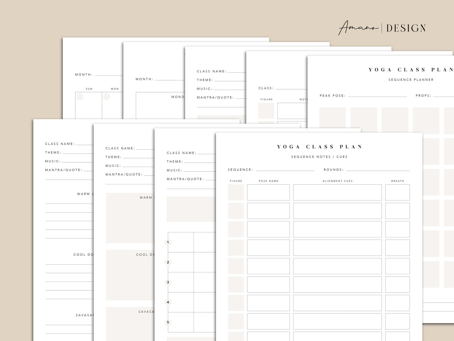Click the circle under the SUN column
454x341 pixels.
tap(80, 97)
